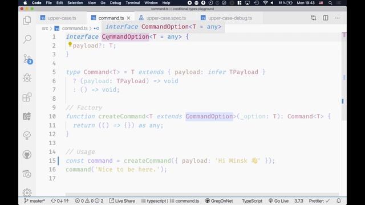Open the Debug view bug icon
The width and height of the screenshot is (365, 205).
(27, 78)
